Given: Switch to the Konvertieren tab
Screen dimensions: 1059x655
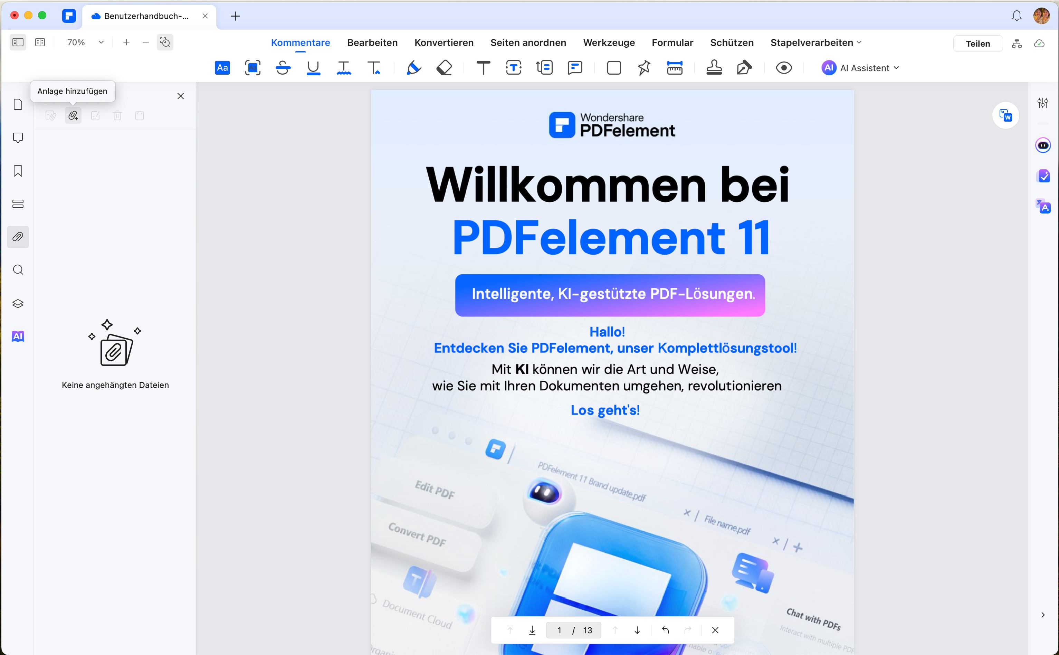Looking at the screenshot, I should (444, 42).
